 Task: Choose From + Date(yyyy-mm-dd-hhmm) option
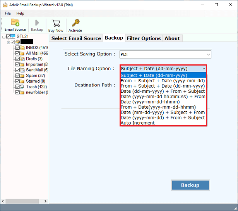(x=163, y=107)
